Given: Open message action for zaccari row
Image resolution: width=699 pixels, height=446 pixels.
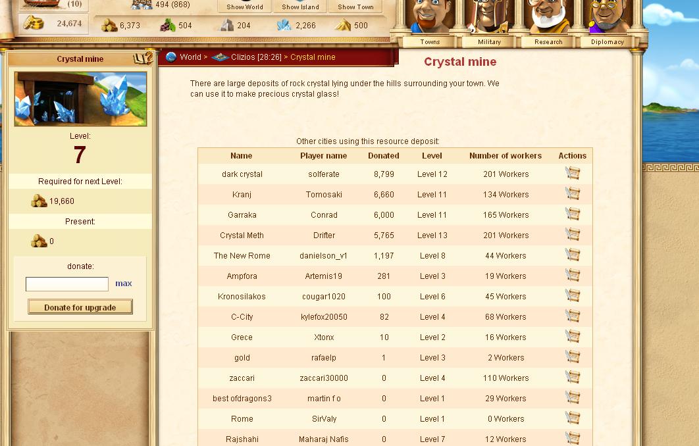Looking at the screenshot, I should (x=573, y=378).
